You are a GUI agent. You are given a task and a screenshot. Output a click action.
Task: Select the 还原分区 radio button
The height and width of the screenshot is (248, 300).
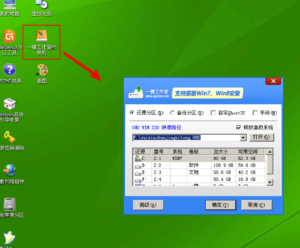tap(132, 113)
